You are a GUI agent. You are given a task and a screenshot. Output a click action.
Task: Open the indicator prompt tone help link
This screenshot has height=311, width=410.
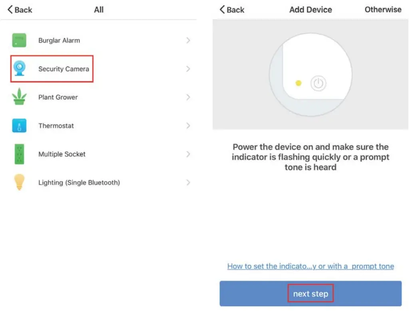click(310, 266)
